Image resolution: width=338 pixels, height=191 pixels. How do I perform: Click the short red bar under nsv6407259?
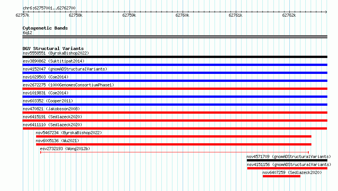click(281, 176)
